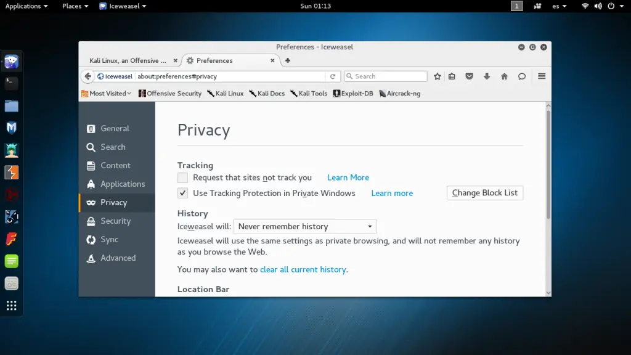The width and height of the screenshot is (631, 355).
Task: Launch Maltego red icon in dock
Action: 11,195
